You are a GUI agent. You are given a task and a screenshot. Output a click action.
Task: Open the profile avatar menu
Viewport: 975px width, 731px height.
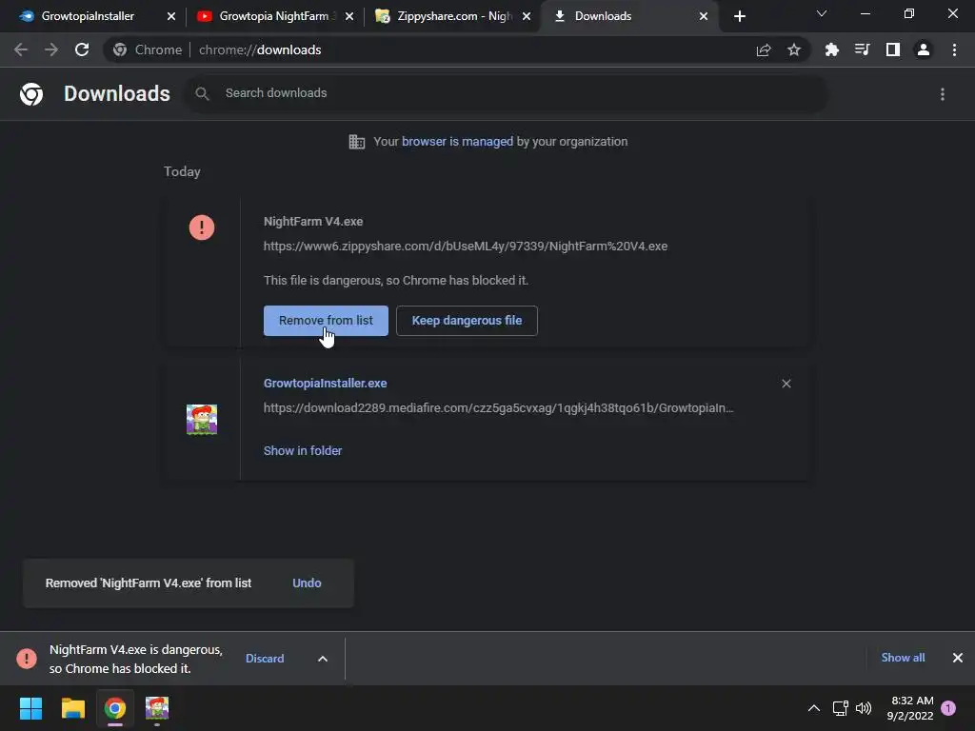pos(924,49)
